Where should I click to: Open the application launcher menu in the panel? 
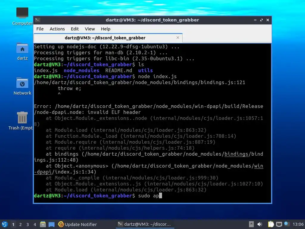[5, 224]
